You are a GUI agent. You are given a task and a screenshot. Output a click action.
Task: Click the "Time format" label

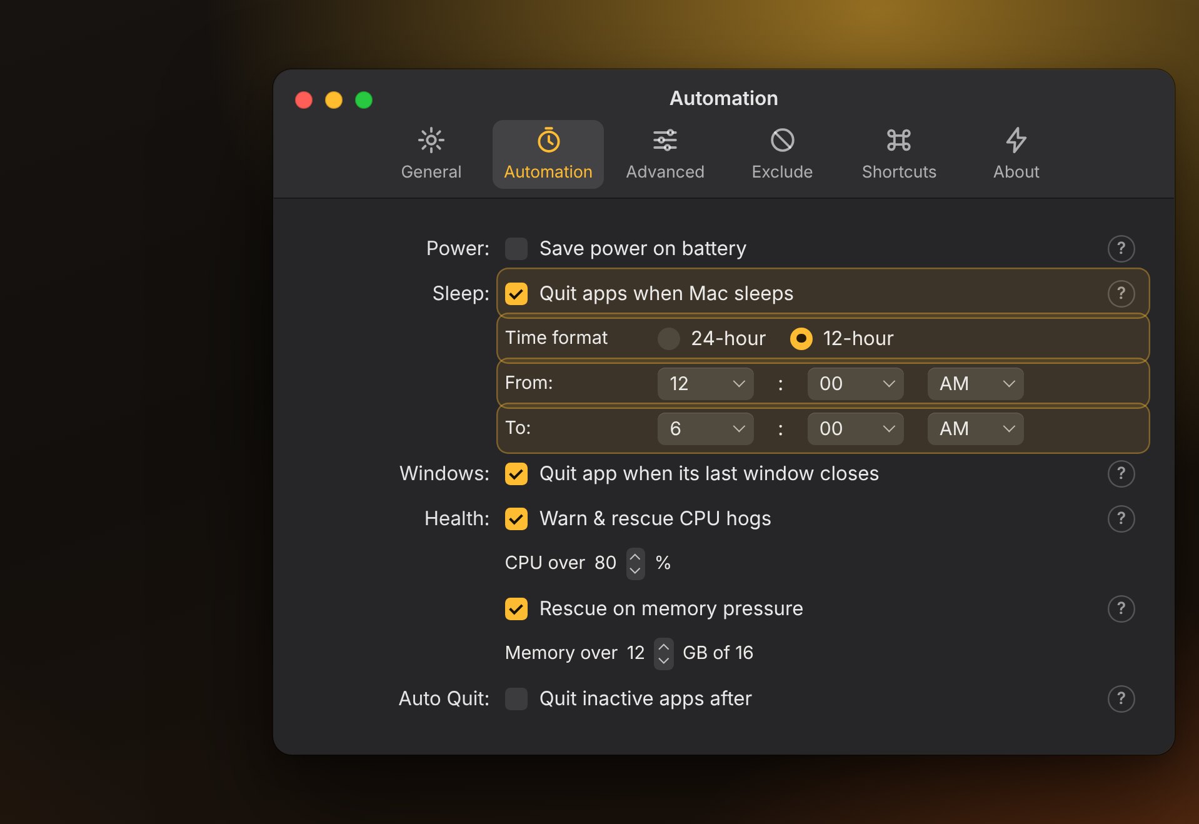pos(556,338)
